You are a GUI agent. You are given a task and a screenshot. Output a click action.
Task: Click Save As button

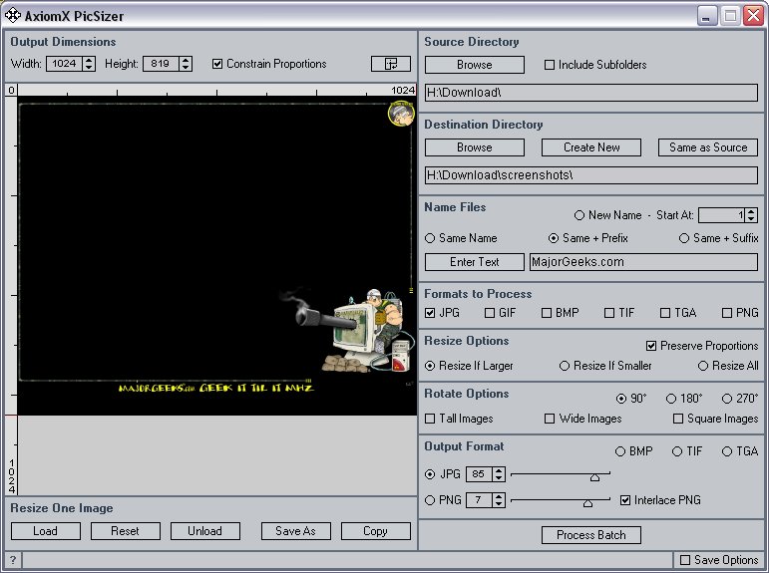[296, 531]
